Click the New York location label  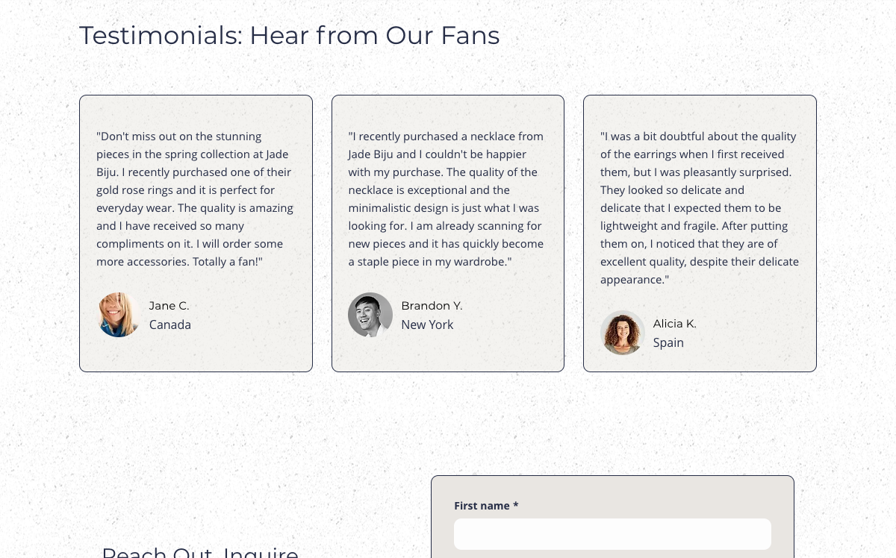click(x=427, y=325)
